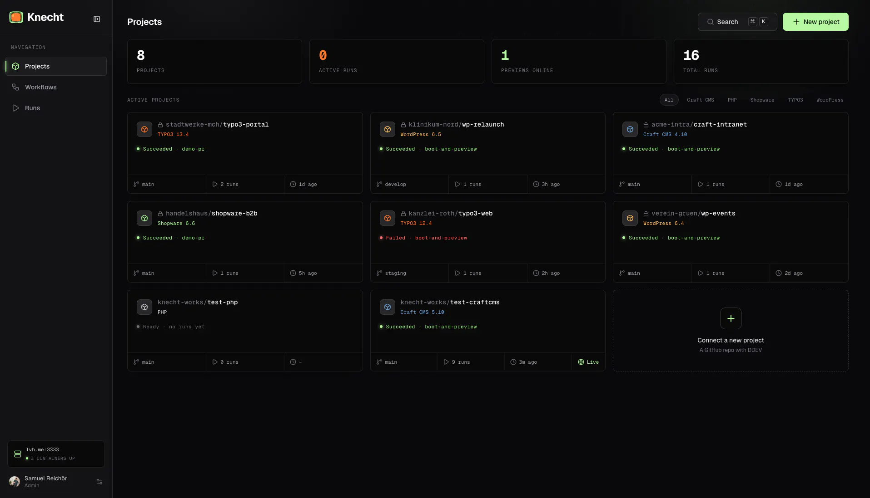Open klinikum-nord/wp-relaunch project title

456,124
